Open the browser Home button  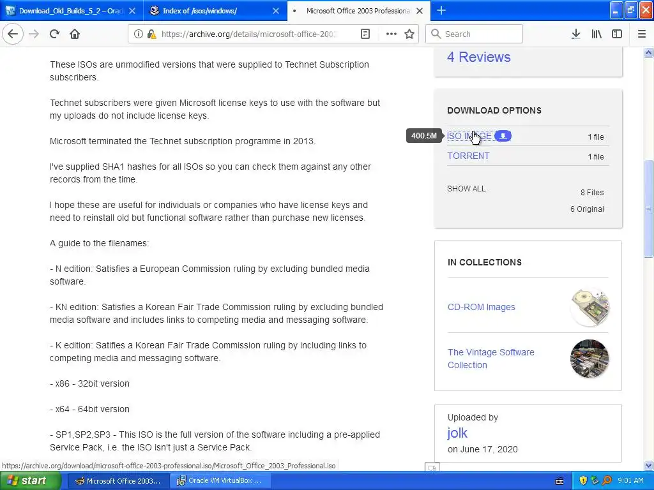(x=75, y=34)
